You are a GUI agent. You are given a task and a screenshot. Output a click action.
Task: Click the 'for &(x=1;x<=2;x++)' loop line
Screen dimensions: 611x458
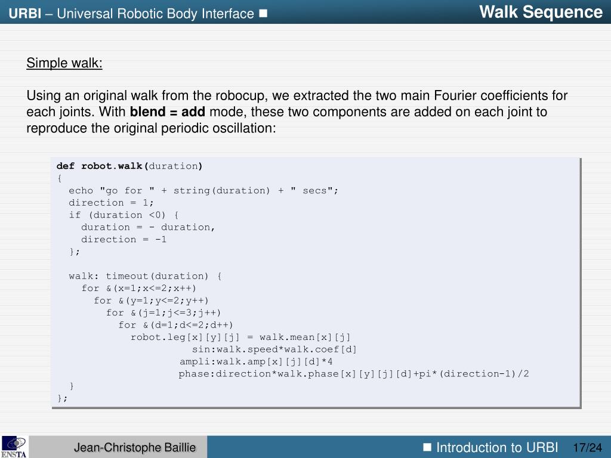[138, 288]
